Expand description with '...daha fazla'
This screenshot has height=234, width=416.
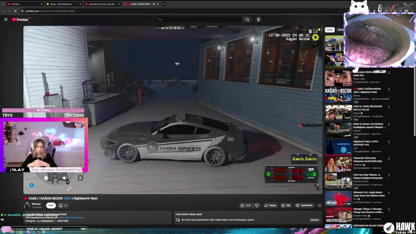tap(62, 221)
